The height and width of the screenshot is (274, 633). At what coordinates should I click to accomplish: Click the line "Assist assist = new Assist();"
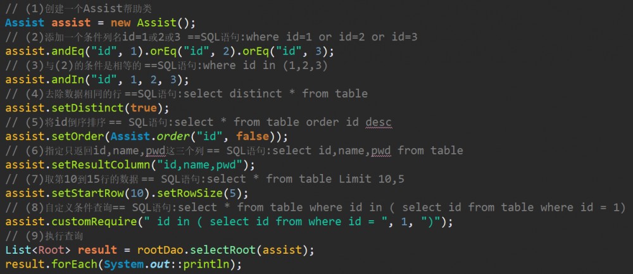tap(101, 23)
